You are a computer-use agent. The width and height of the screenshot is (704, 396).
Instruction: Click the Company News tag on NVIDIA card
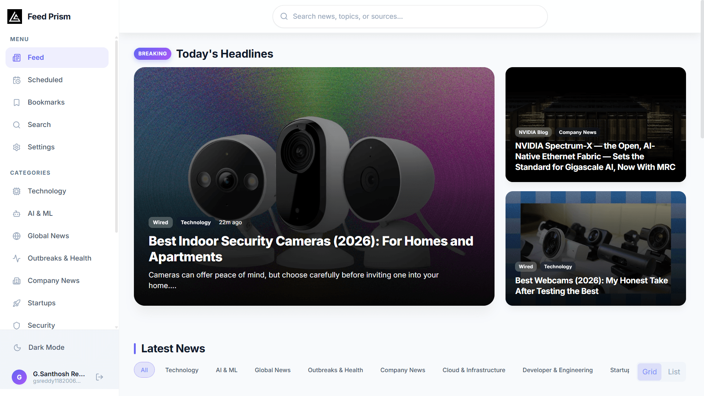(577, 132)
